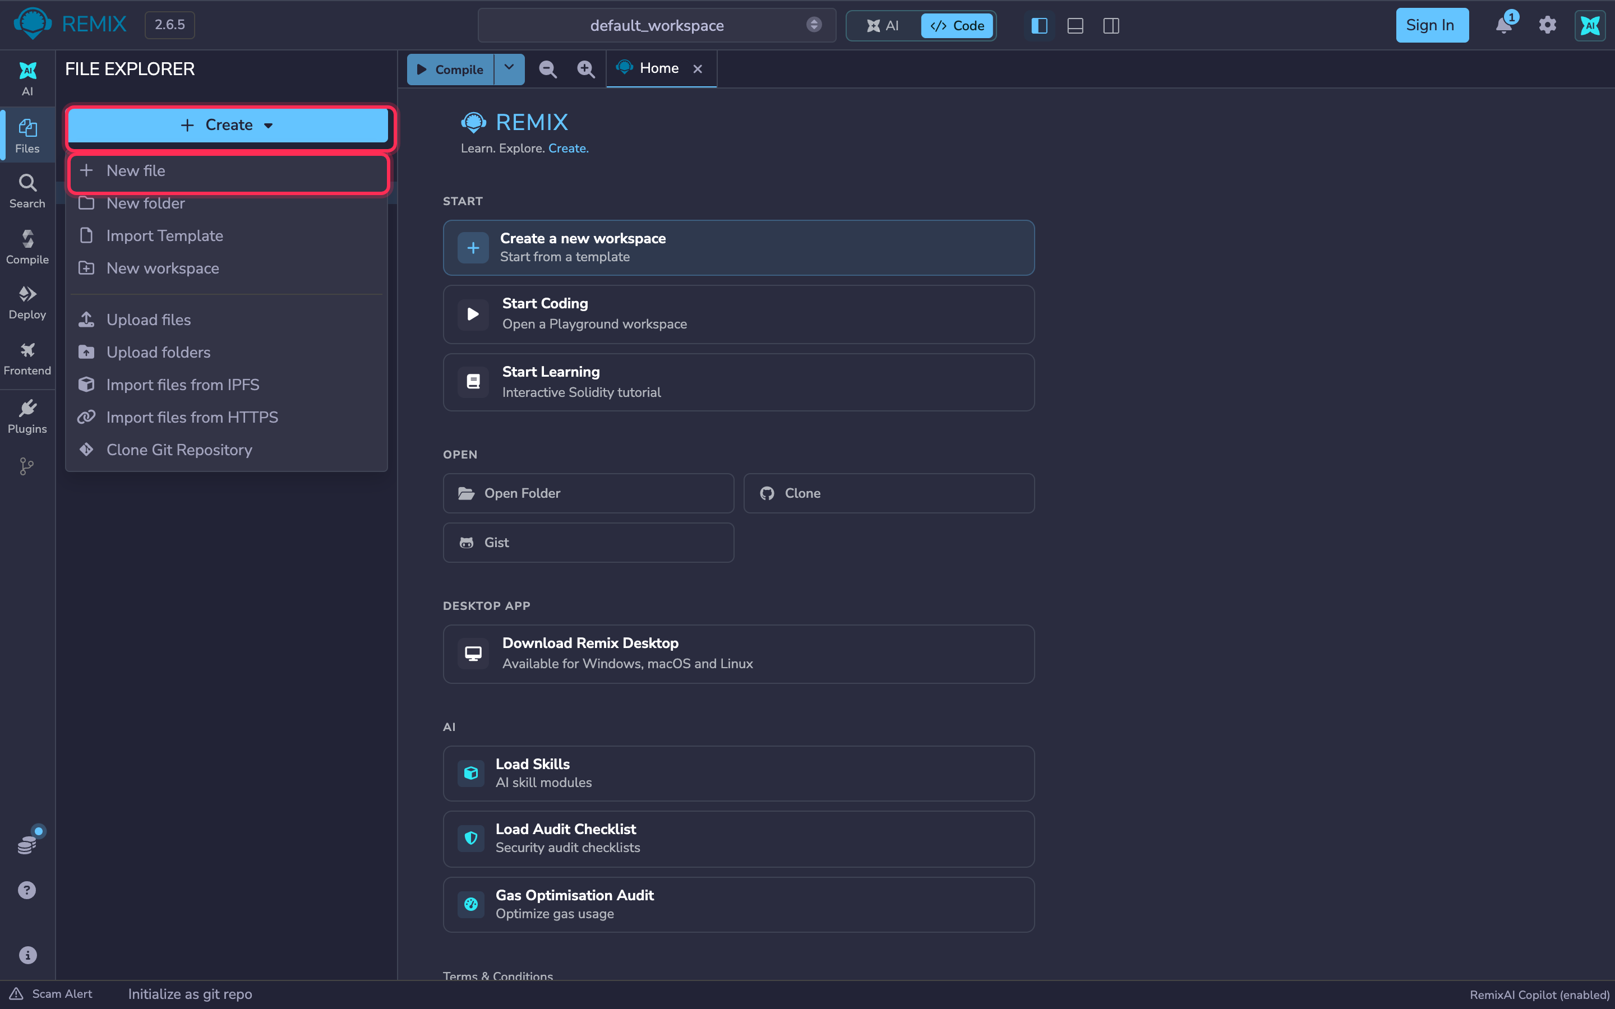Open settings gear icon

click(1548, 25)
